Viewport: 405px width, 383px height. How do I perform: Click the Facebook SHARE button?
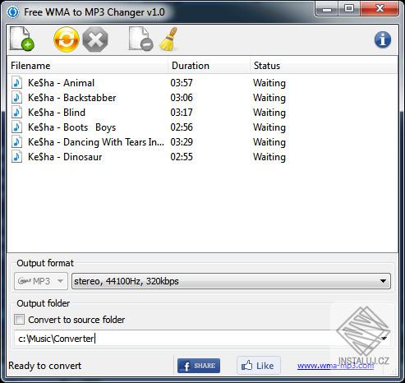pos(199,366)
